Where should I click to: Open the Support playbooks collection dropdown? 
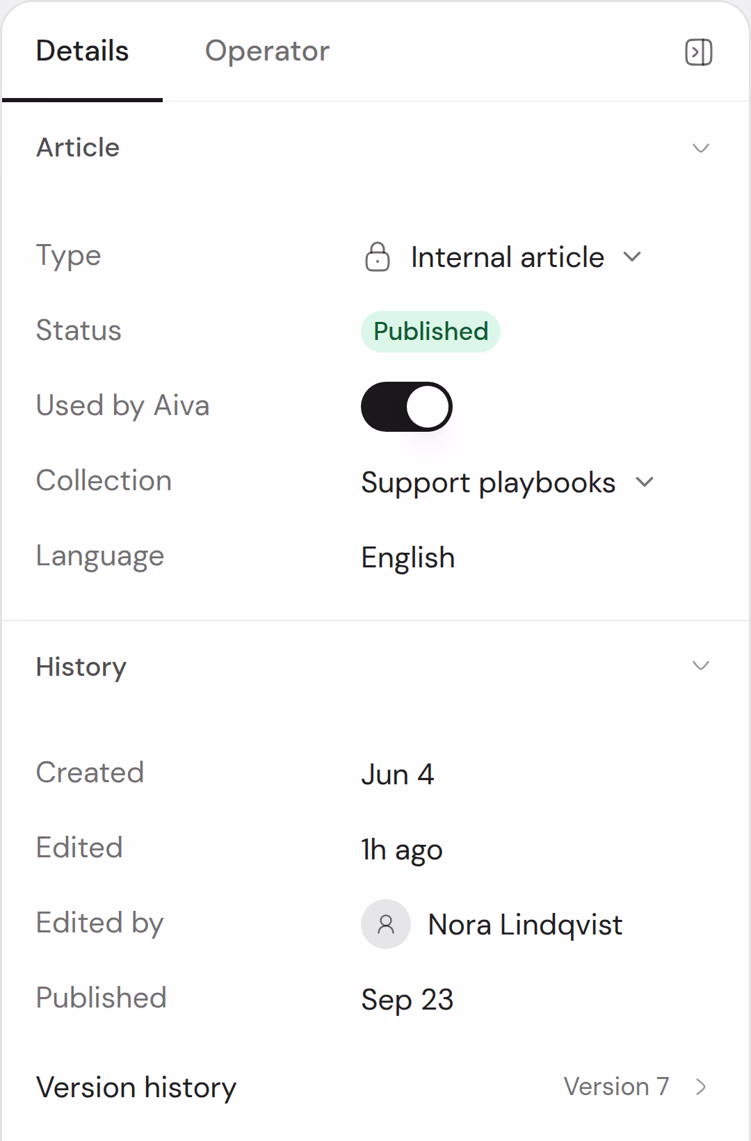pos(508,483)
